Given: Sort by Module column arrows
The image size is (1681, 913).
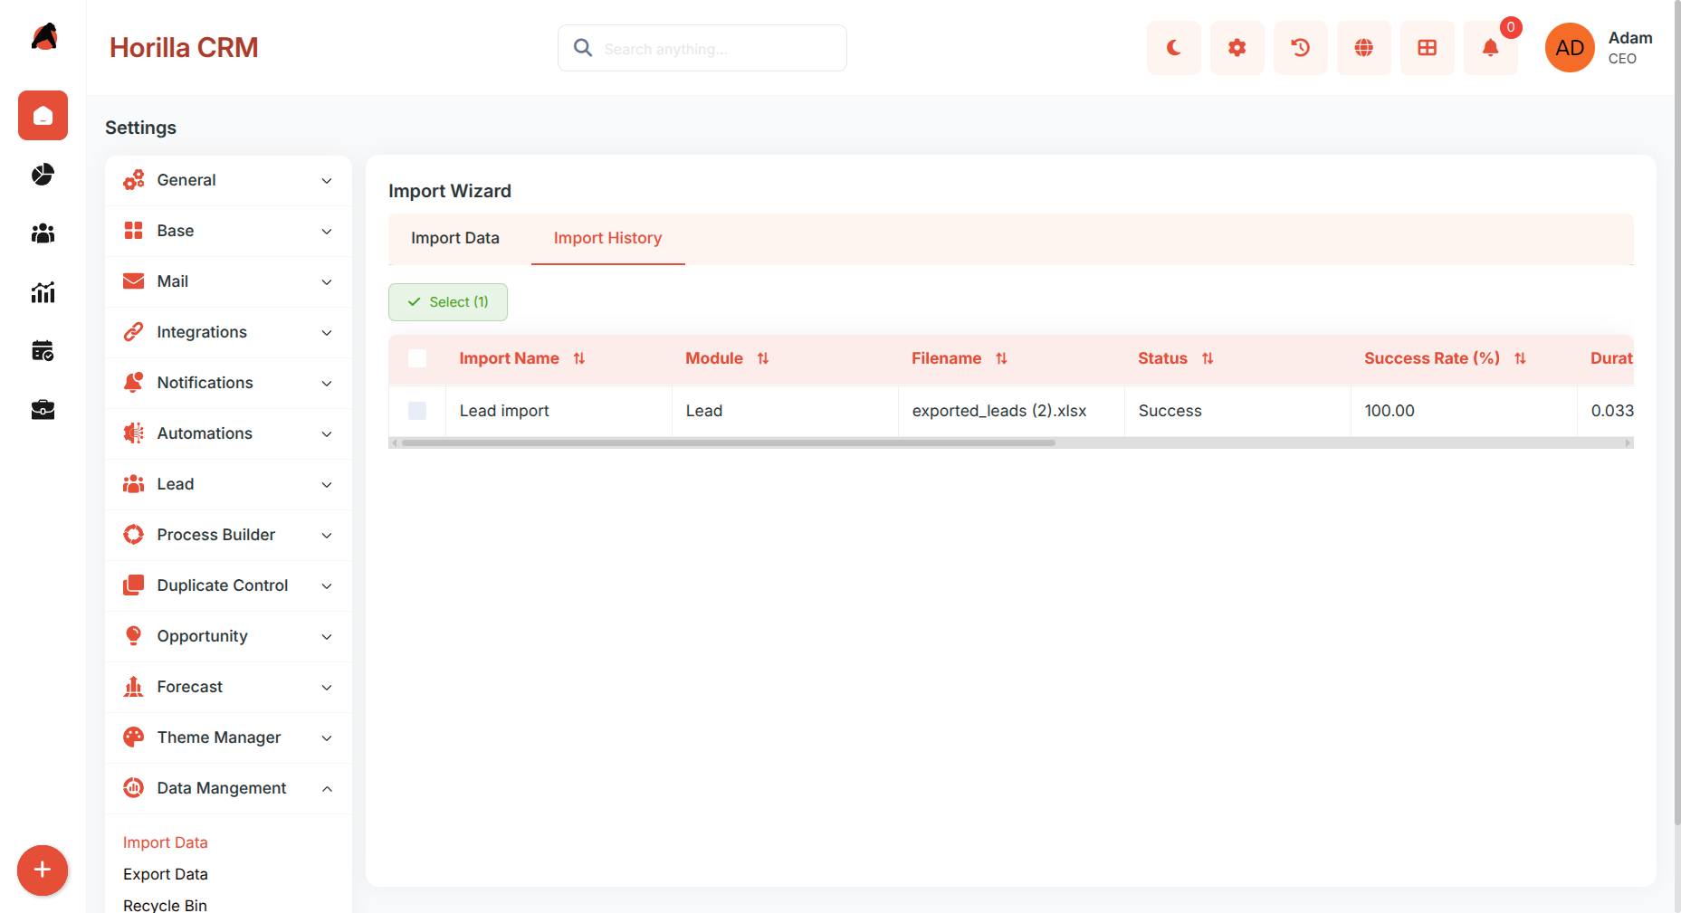Looking at the screenshot, I should click(x=763, y=358).
